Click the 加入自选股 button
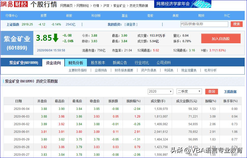 click(x=222, y=38)
